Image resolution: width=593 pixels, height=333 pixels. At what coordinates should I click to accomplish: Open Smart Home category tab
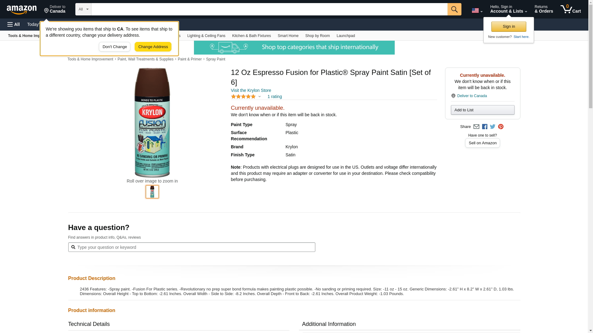click(288, 36)
